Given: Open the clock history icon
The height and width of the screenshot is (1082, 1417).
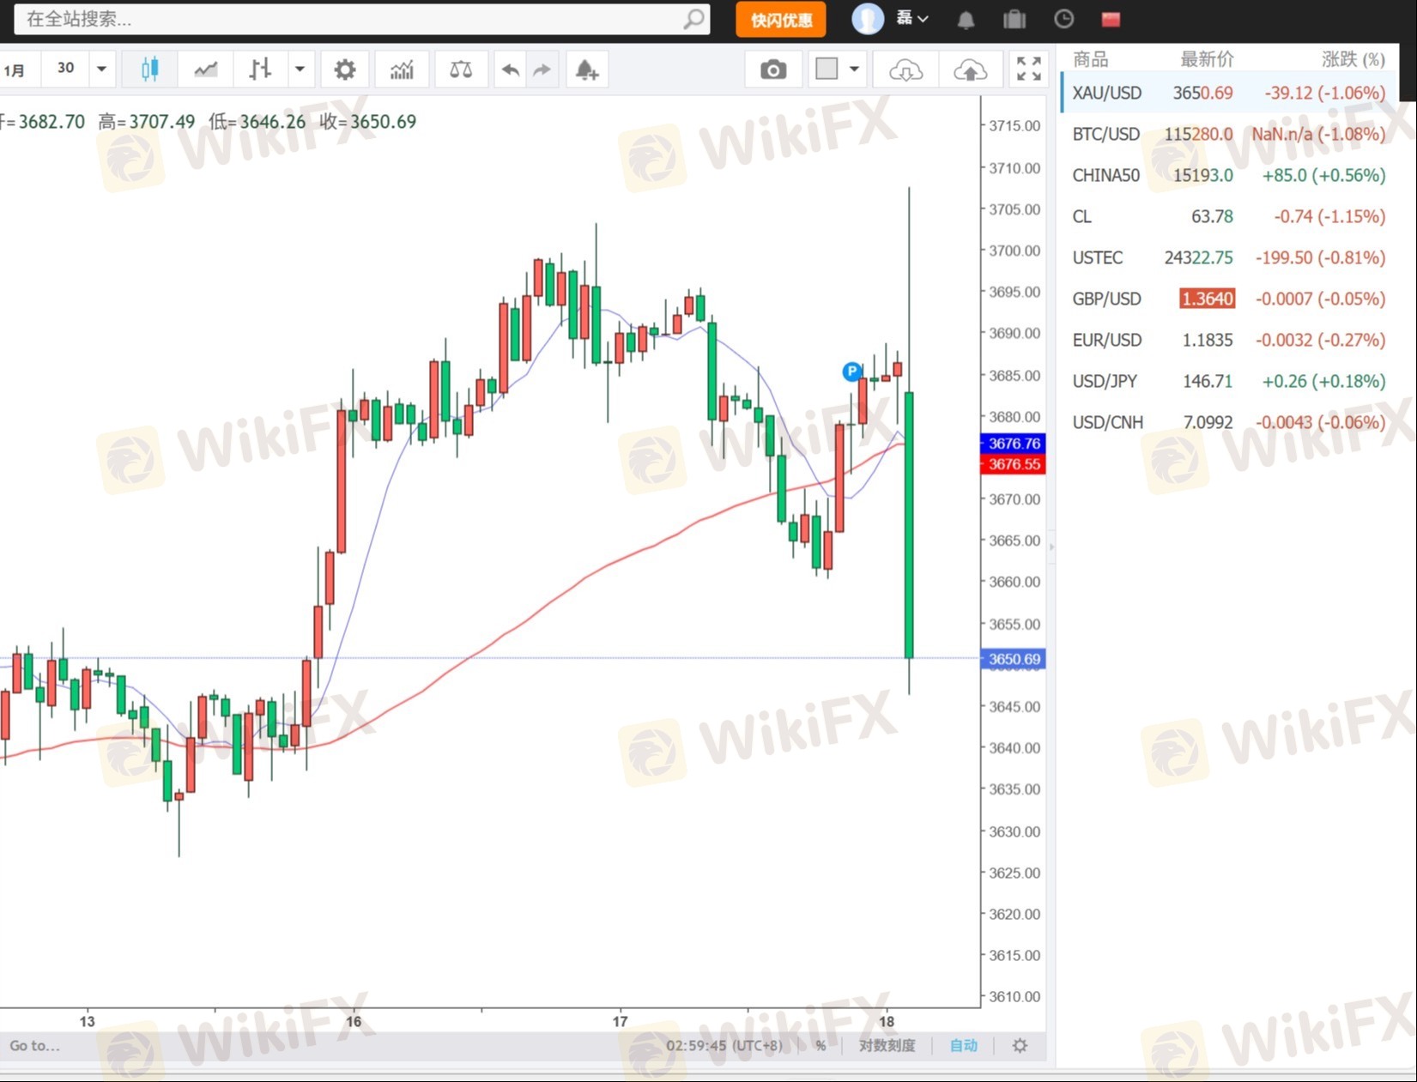Looking at the screenshot, I should pyautogui.click(x=1063, y=19).
